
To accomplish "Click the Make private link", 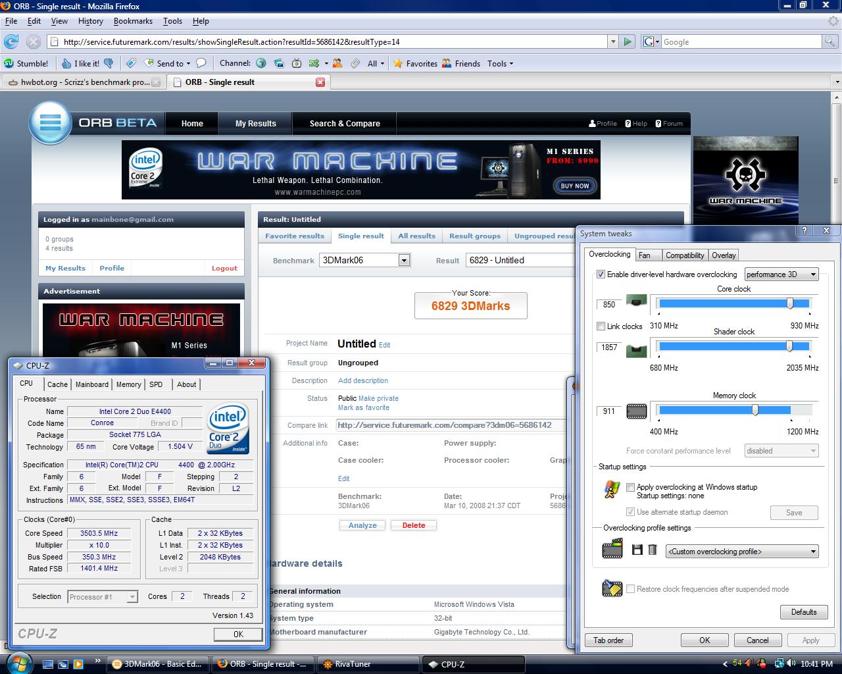I will pyautogui.click(x=378, y=398).
